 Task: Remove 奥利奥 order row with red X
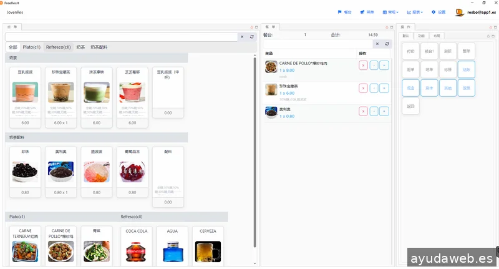coord(363,111)
